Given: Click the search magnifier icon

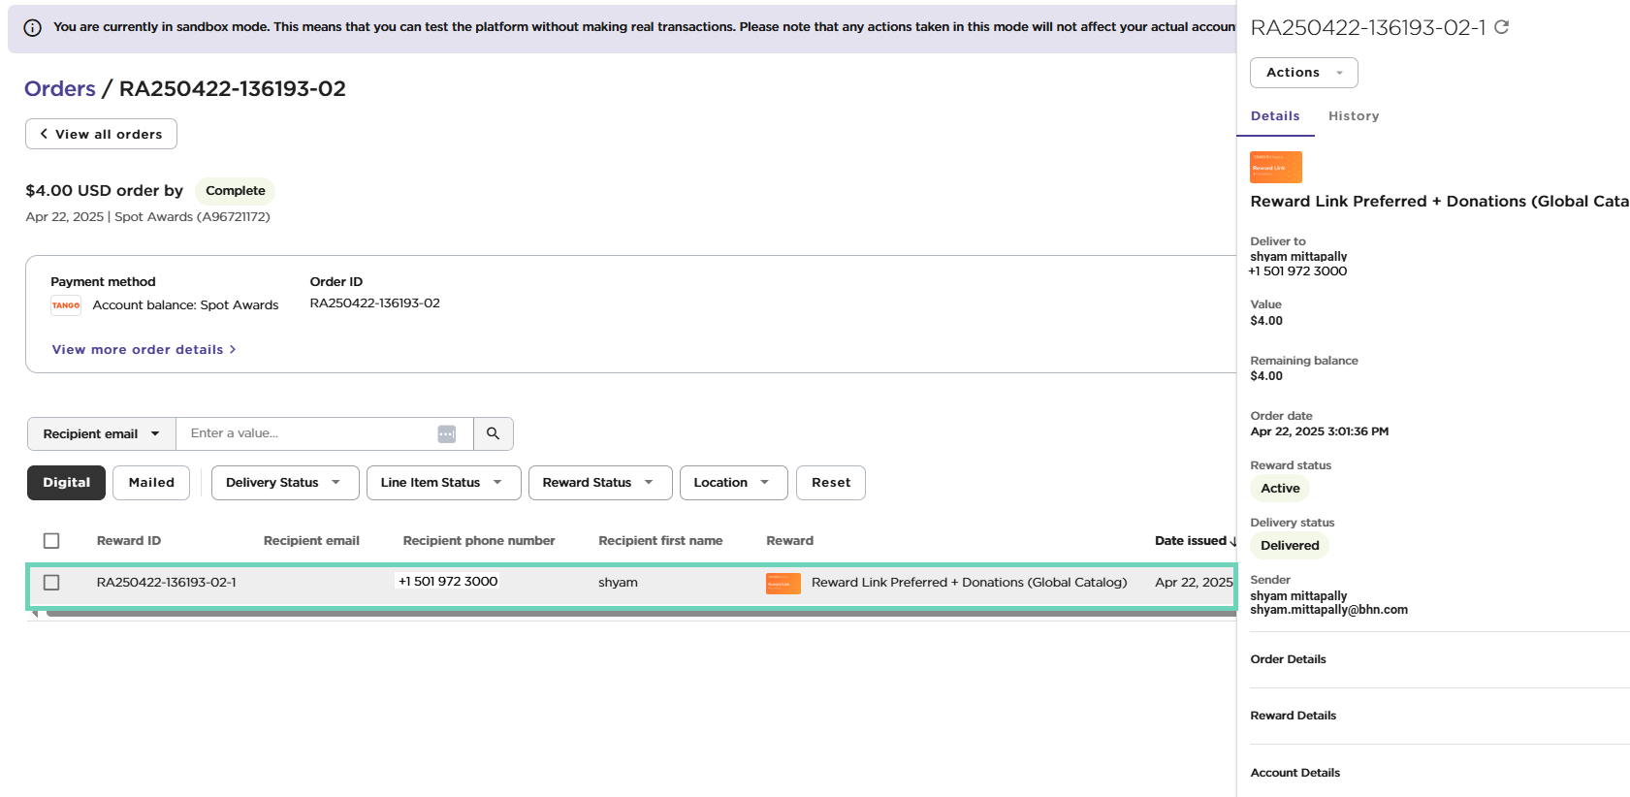Looking at the screenshot, I should [493, 433].
